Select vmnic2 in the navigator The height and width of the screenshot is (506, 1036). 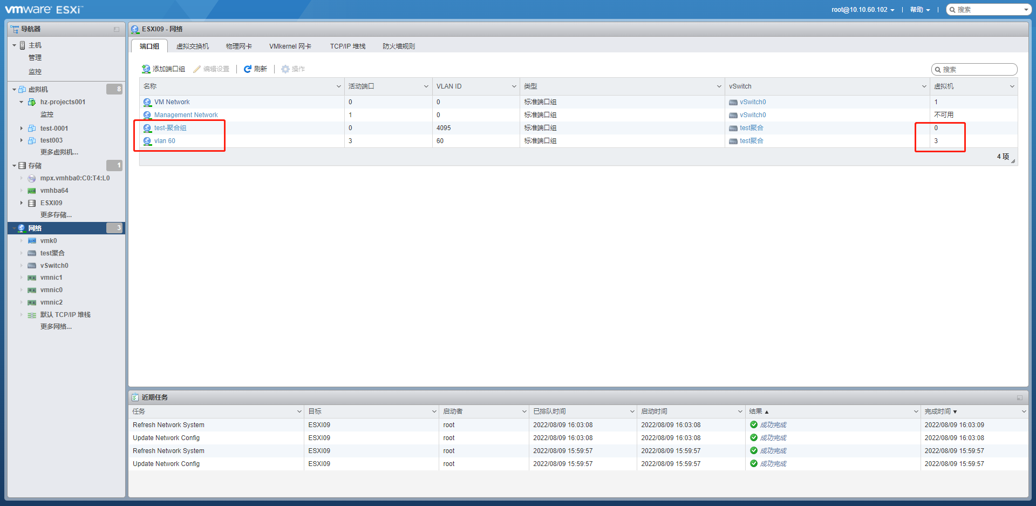(51, 302)
